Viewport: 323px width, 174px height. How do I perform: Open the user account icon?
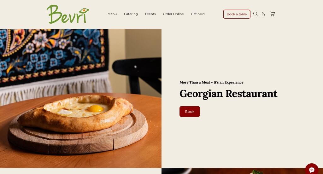[x=263, y=14]
